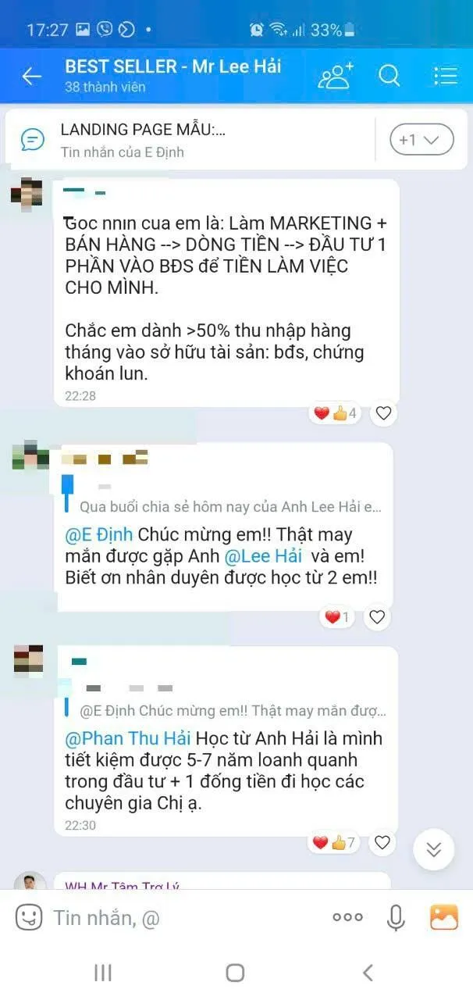Image resolution: width=473 pixels, height=1000 pixels.
Task: Tap the back arrow in header
Action: (31, 76)
